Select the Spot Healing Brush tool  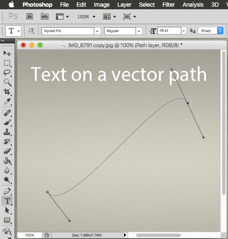7,113
